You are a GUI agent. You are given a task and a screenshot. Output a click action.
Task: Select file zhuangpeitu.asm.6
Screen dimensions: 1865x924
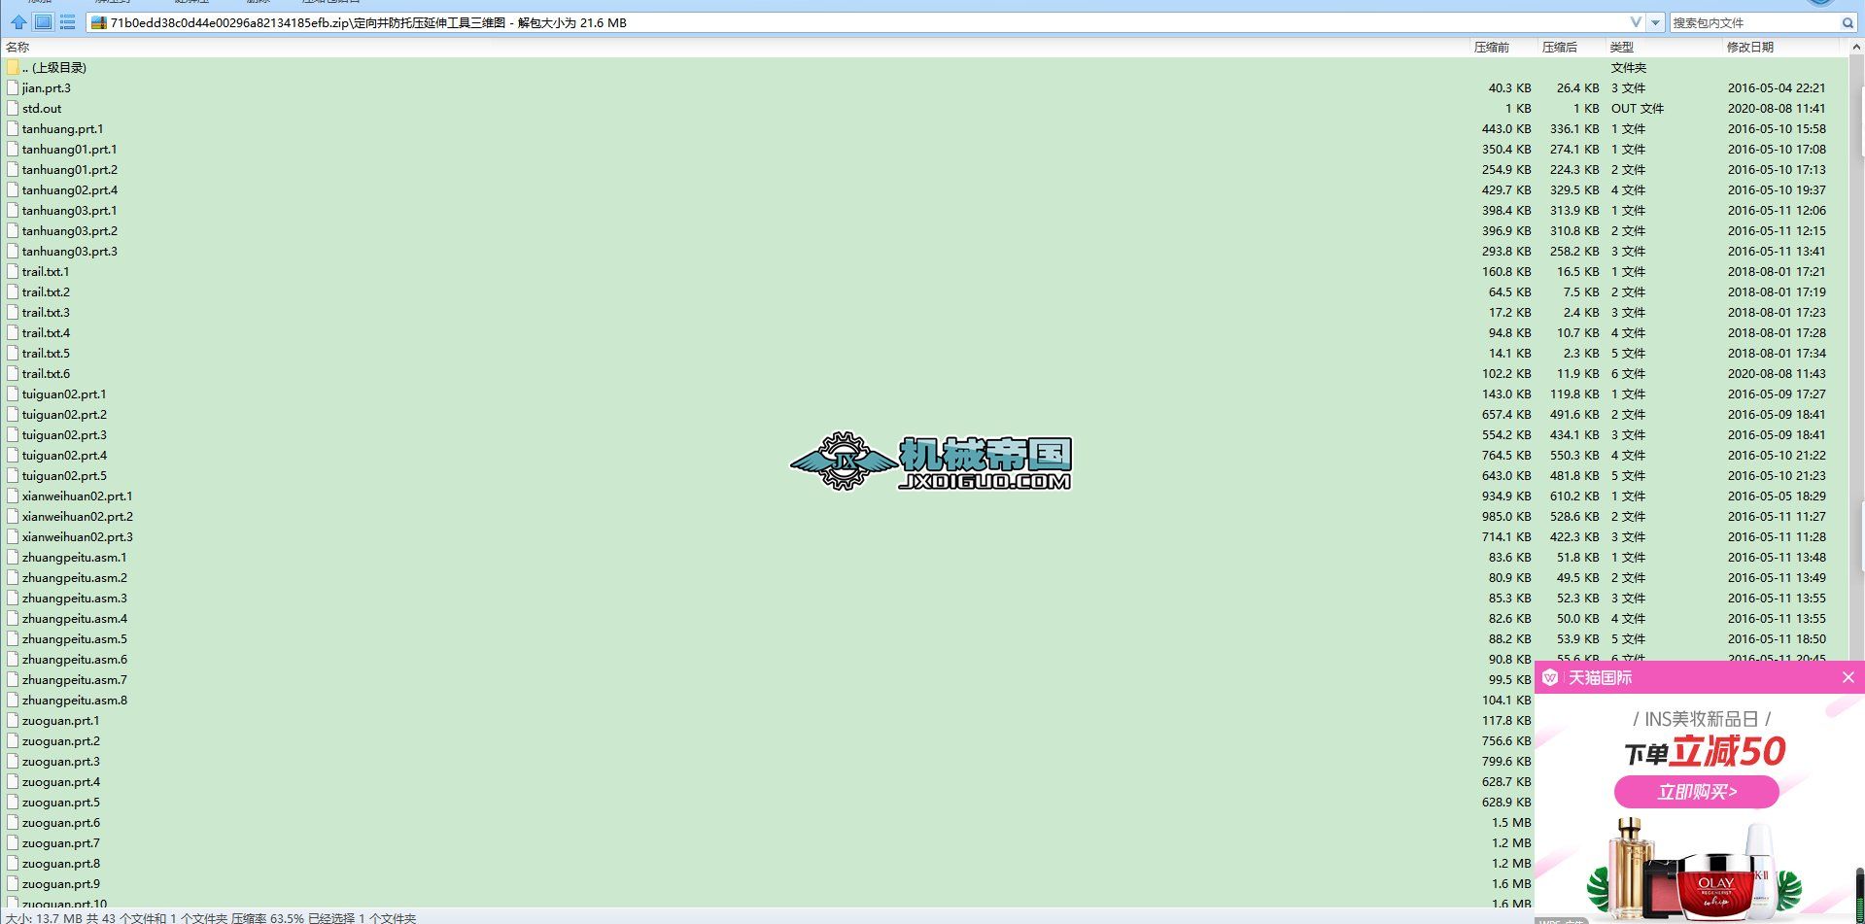pyautogui.click(x=74, y=659)
